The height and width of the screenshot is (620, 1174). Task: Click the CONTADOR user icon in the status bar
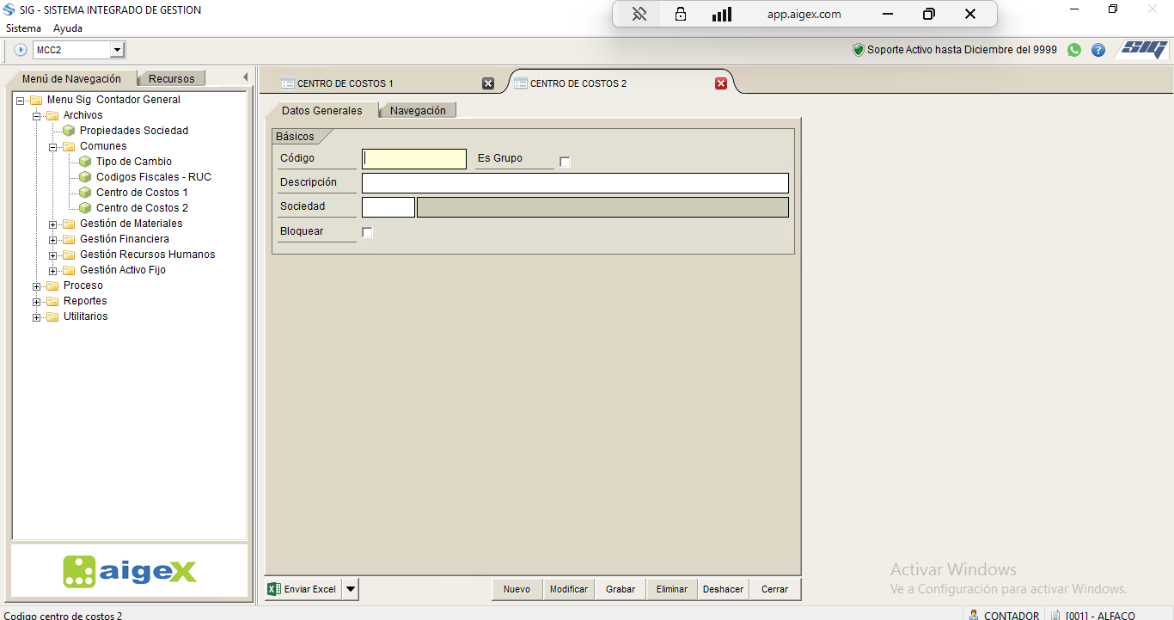click(974, 615)
